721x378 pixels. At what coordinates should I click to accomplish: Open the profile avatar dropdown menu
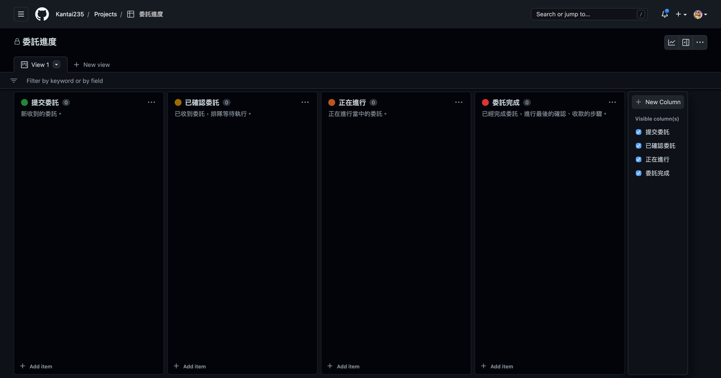tap(698, 13)
